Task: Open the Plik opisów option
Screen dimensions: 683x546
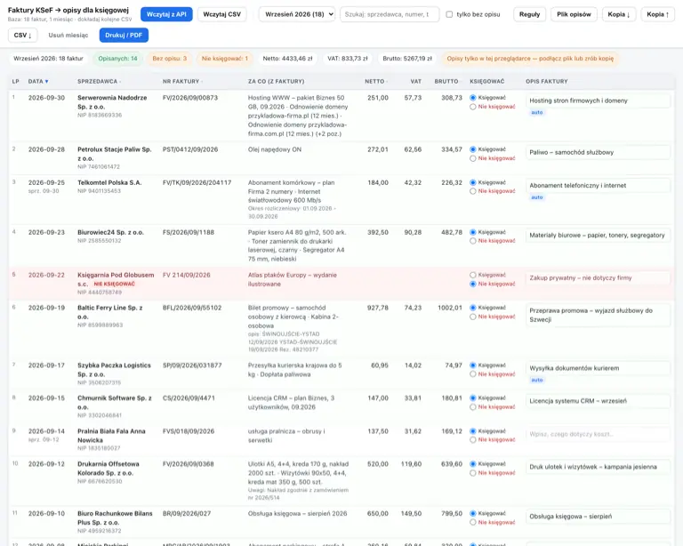Action: click(x=574, y=14)
